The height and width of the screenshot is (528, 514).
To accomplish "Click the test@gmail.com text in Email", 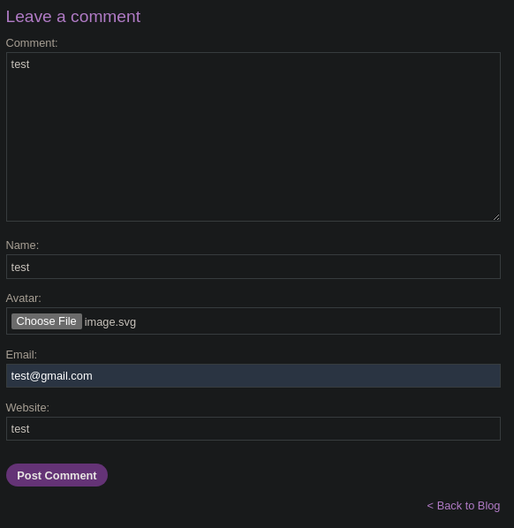I will 51,376.
